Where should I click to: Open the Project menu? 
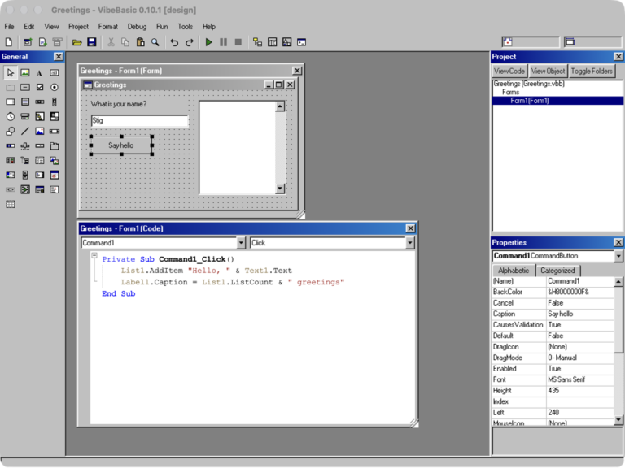click(78, 27)
